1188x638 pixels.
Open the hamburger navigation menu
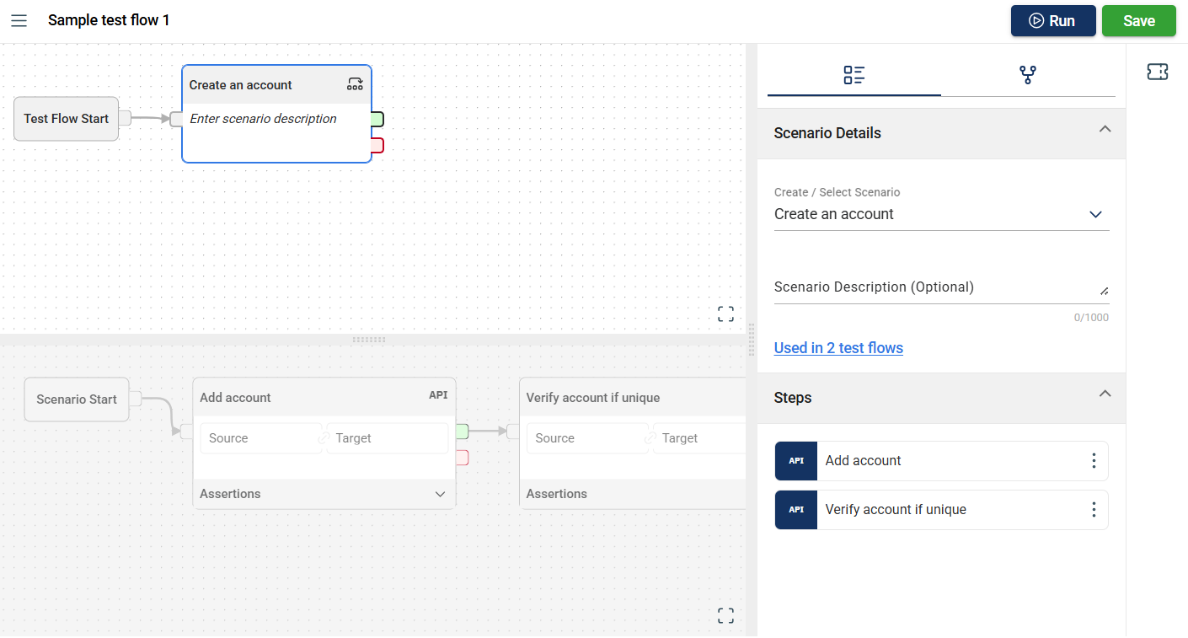coord(19,20)
